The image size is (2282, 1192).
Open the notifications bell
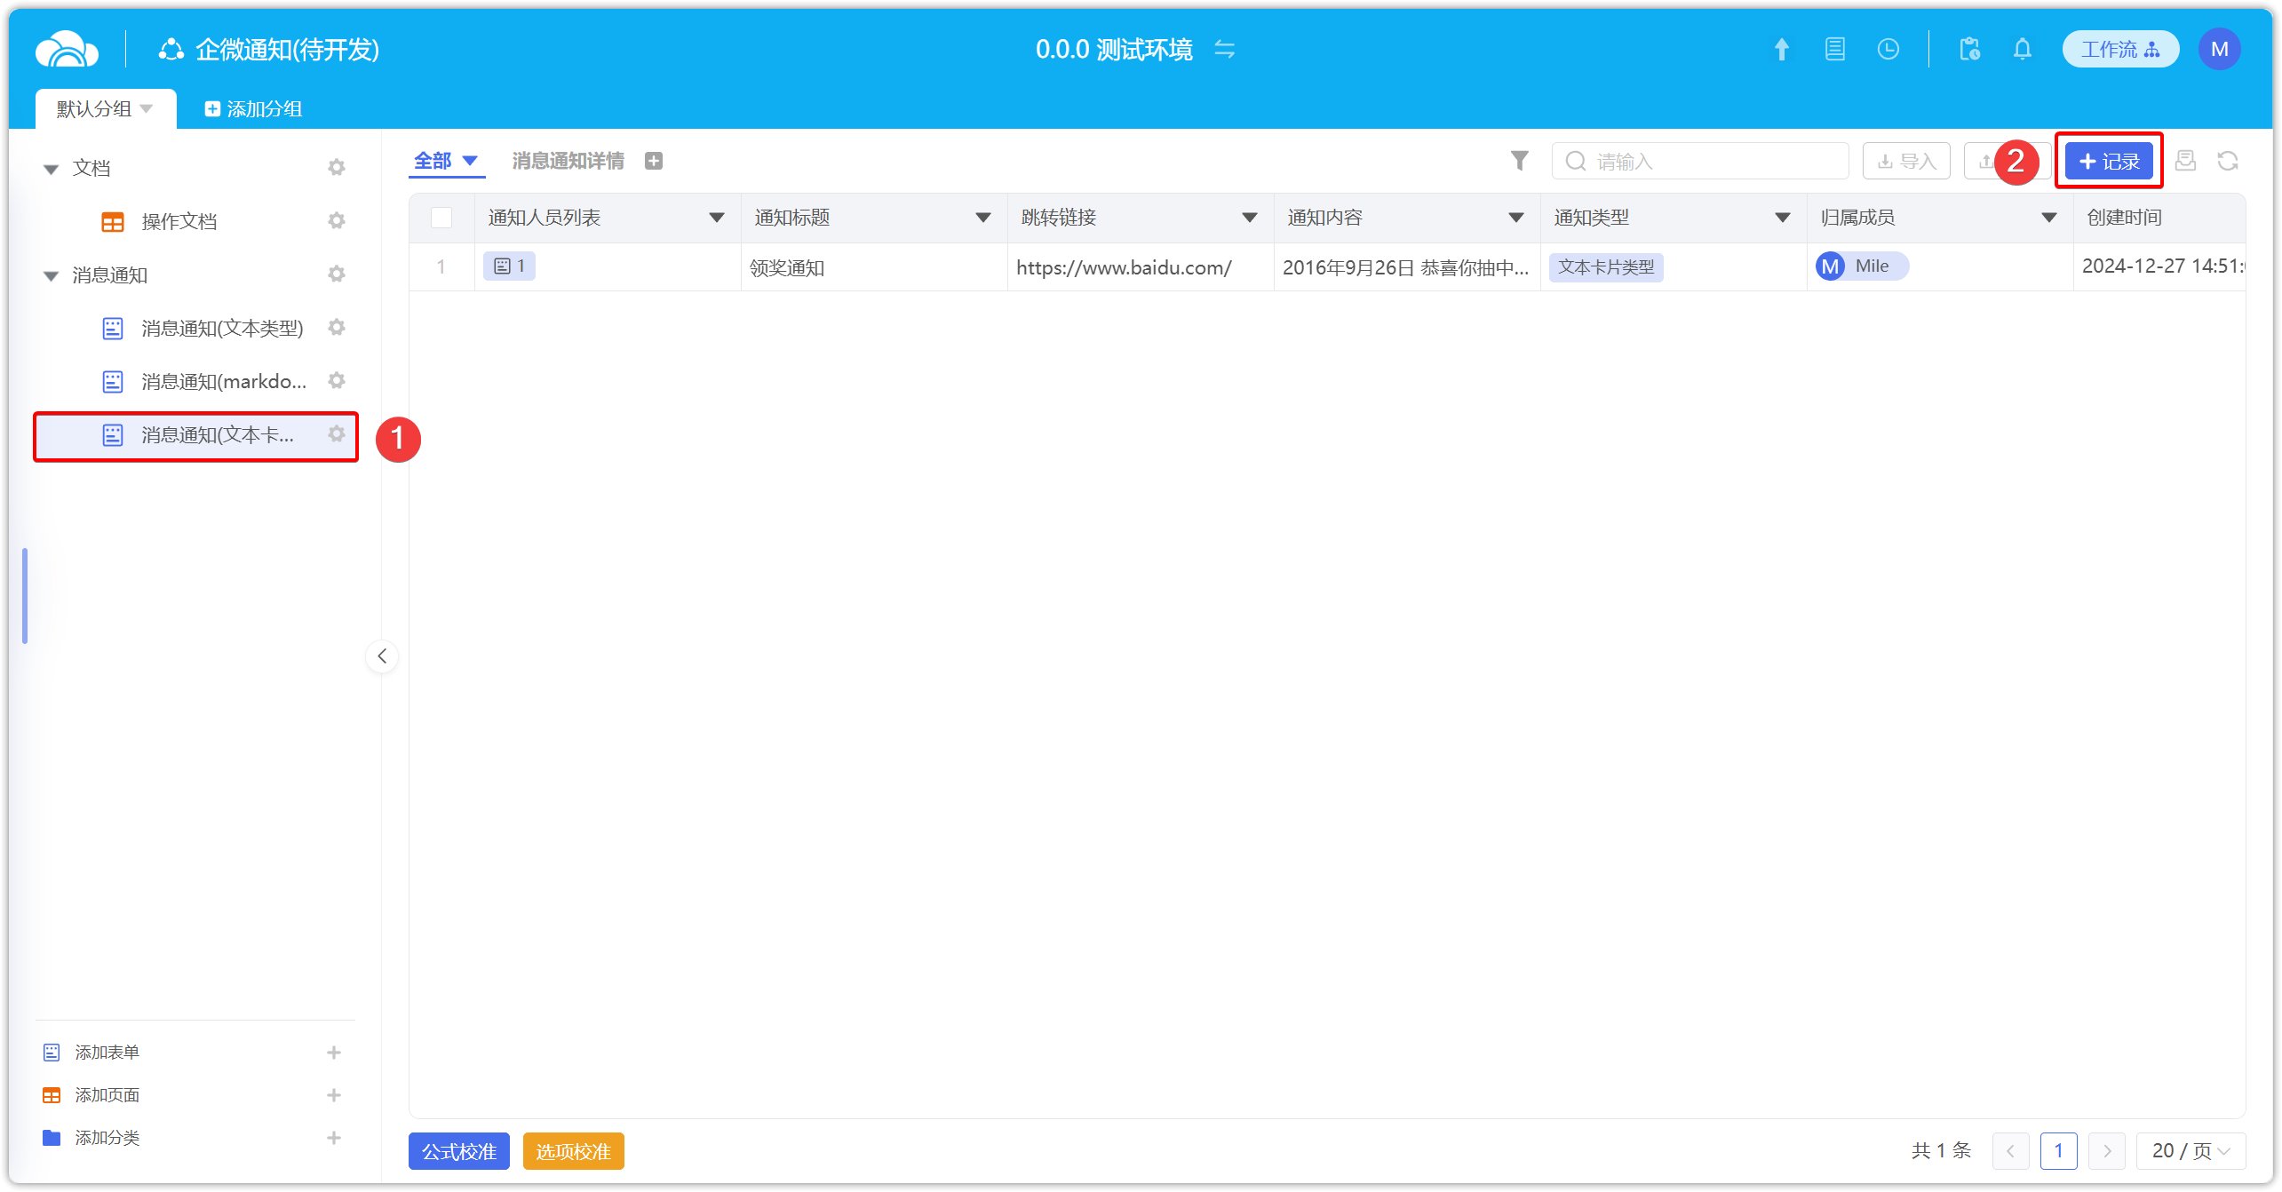pos(2023,49)
